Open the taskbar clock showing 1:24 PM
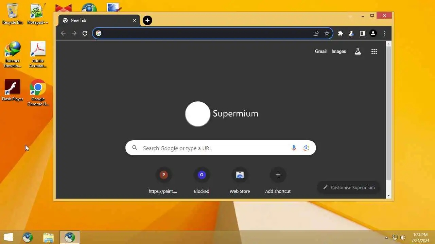The width and height of the screenshot is (435, 244). coord(420,238)
